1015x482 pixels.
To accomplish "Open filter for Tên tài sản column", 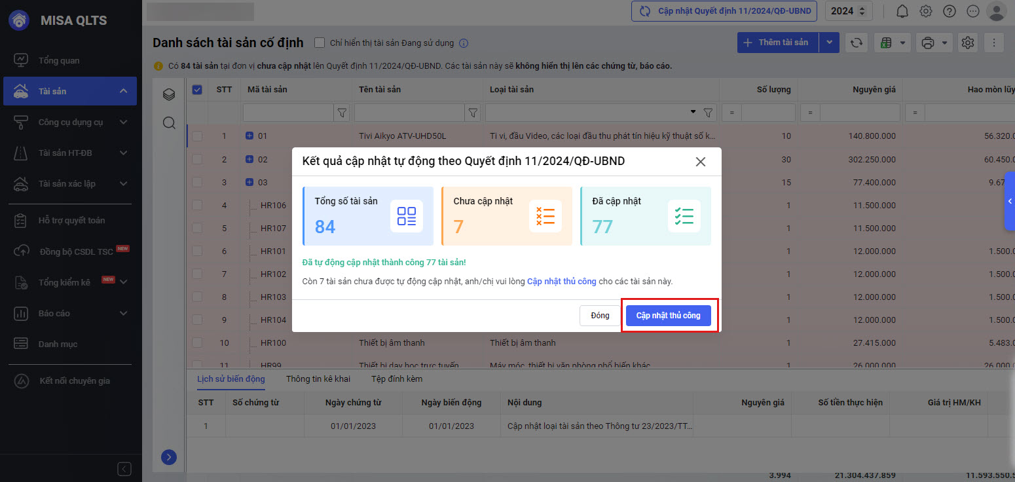I will tap(473, 113).
